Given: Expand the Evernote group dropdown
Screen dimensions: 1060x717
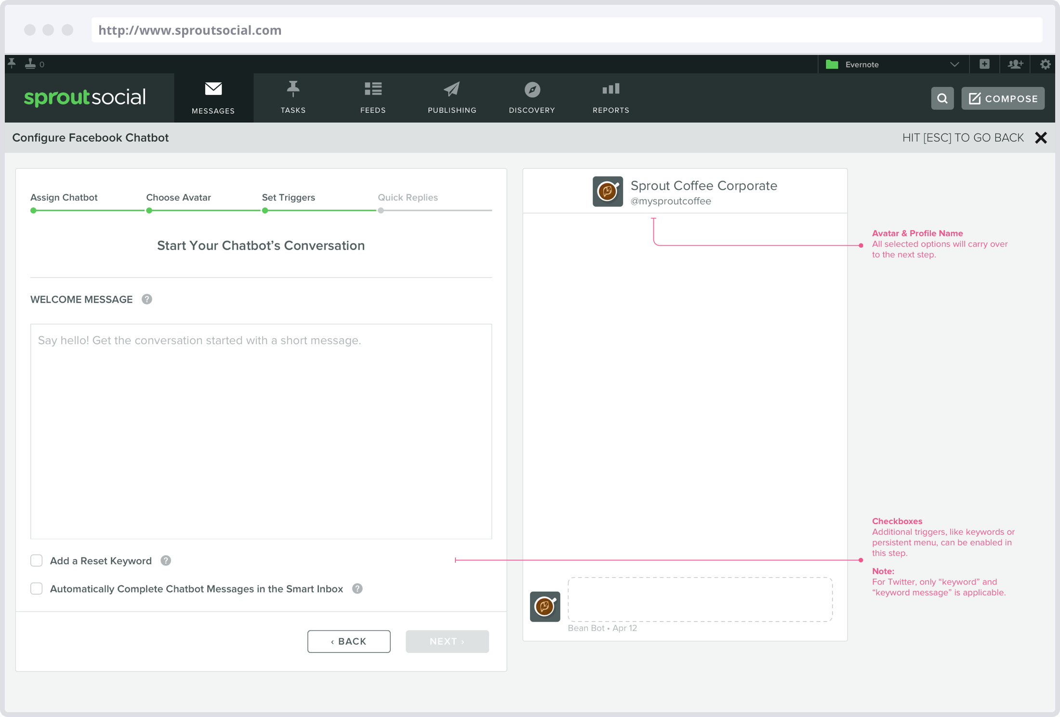Looking at the screenshot, I should click(x=954, y=65).
